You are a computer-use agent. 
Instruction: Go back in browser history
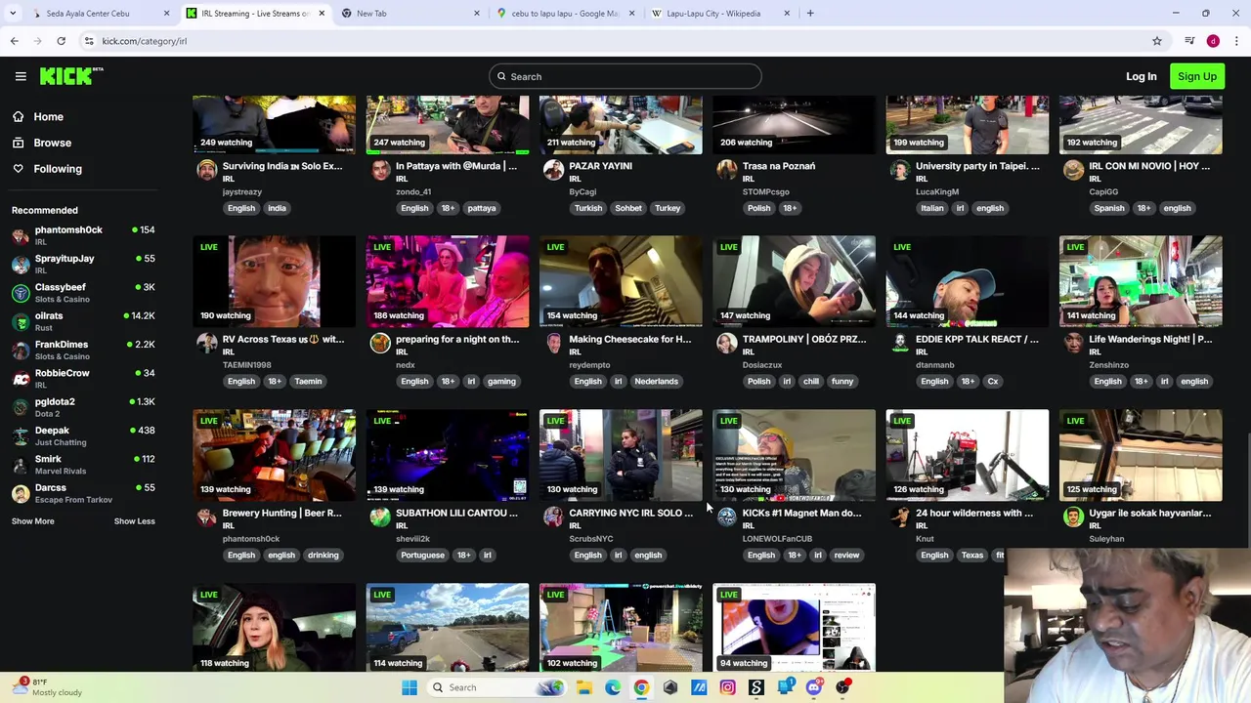(14, 41)
